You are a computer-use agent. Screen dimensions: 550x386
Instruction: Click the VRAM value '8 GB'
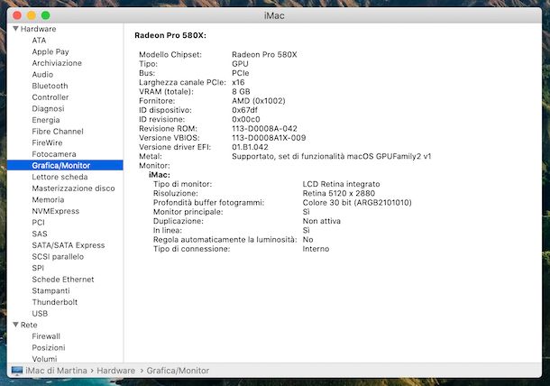241,92
